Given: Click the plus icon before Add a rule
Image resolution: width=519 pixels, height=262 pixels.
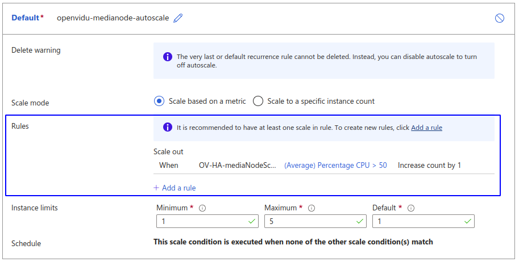Looking at the screenshot, I should (156, 188).
